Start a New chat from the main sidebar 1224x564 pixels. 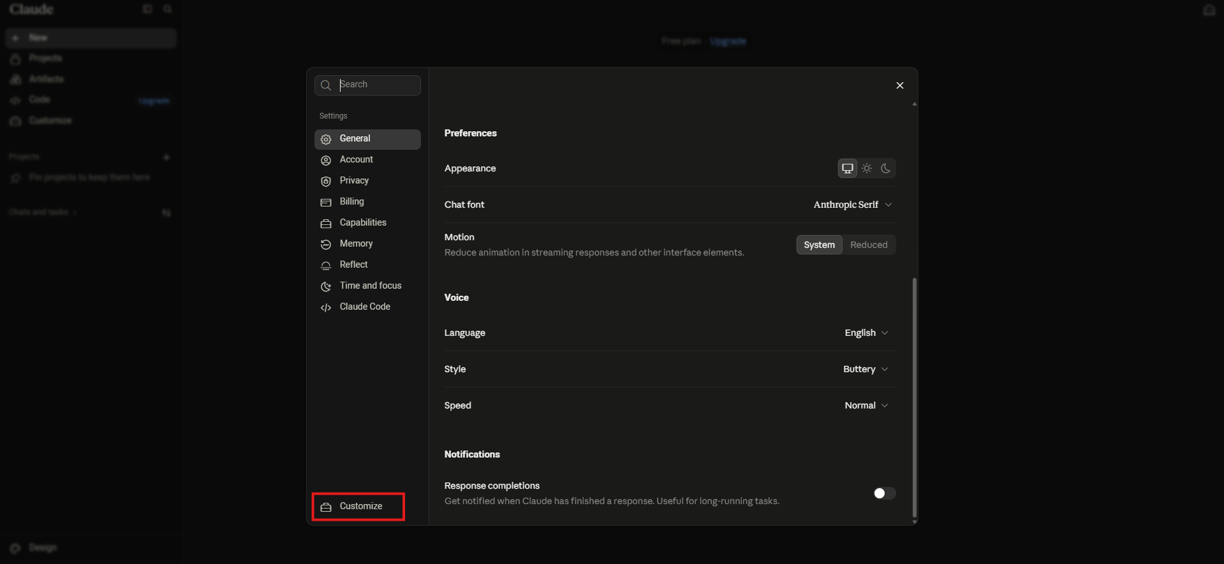91,38
